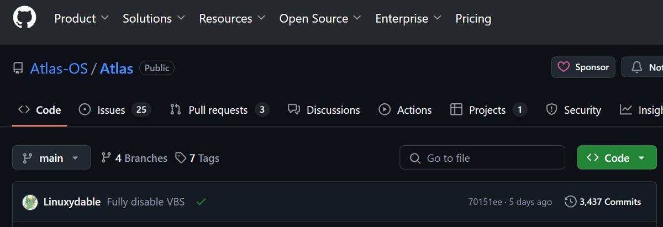663x227 pixels.
Task: Switch to the Actions tab
Action: (405, 110)
